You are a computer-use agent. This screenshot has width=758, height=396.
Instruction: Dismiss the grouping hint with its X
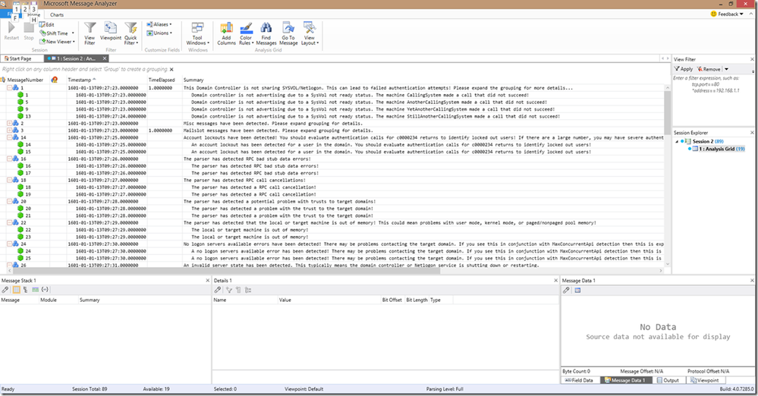tap(171, 70)
